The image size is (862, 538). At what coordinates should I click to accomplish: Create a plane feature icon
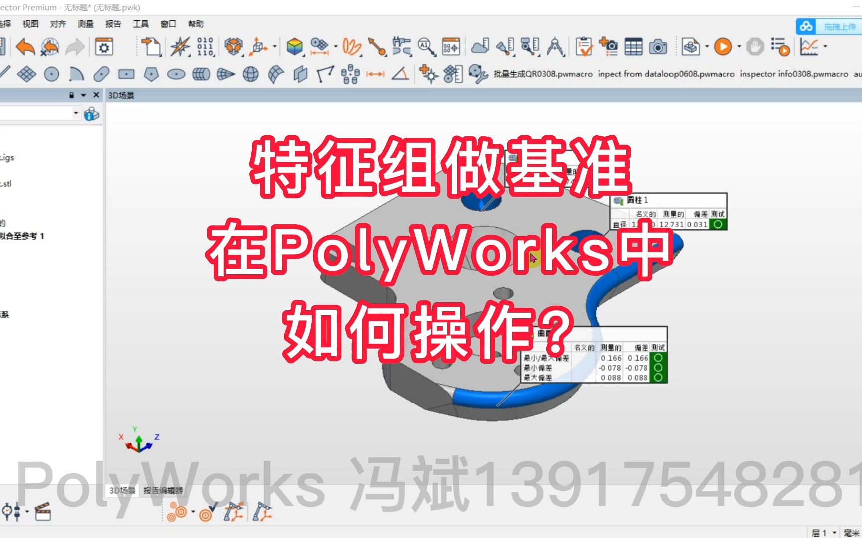click(26, 74)
